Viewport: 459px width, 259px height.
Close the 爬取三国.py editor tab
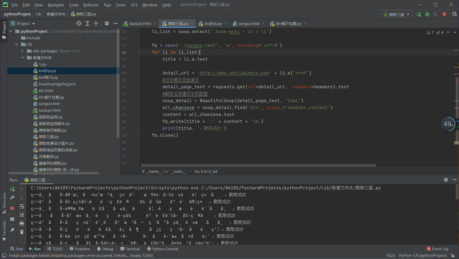[192, 24]
